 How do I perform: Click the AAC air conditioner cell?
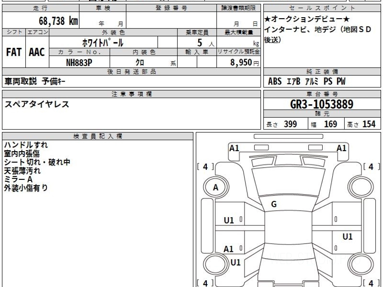37,52
